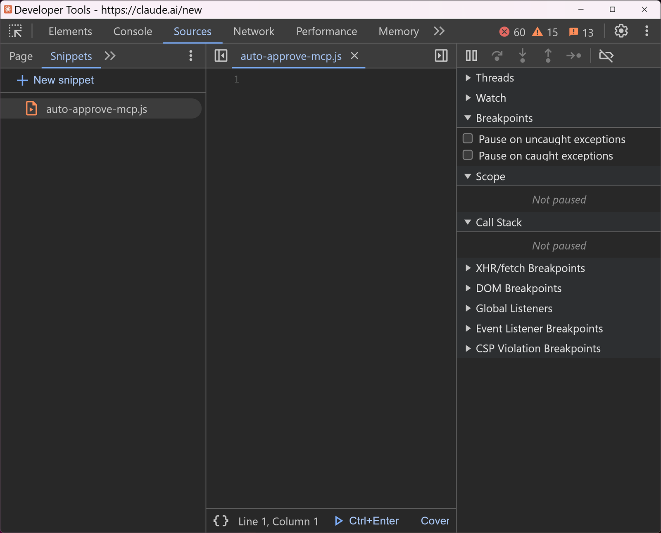The height and width of the screenshot is (533, 661).
Task: Open the Network panel
Action: click(254, 31)
